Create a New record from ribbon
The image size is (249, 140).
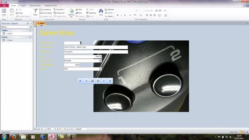pos(79,9)
